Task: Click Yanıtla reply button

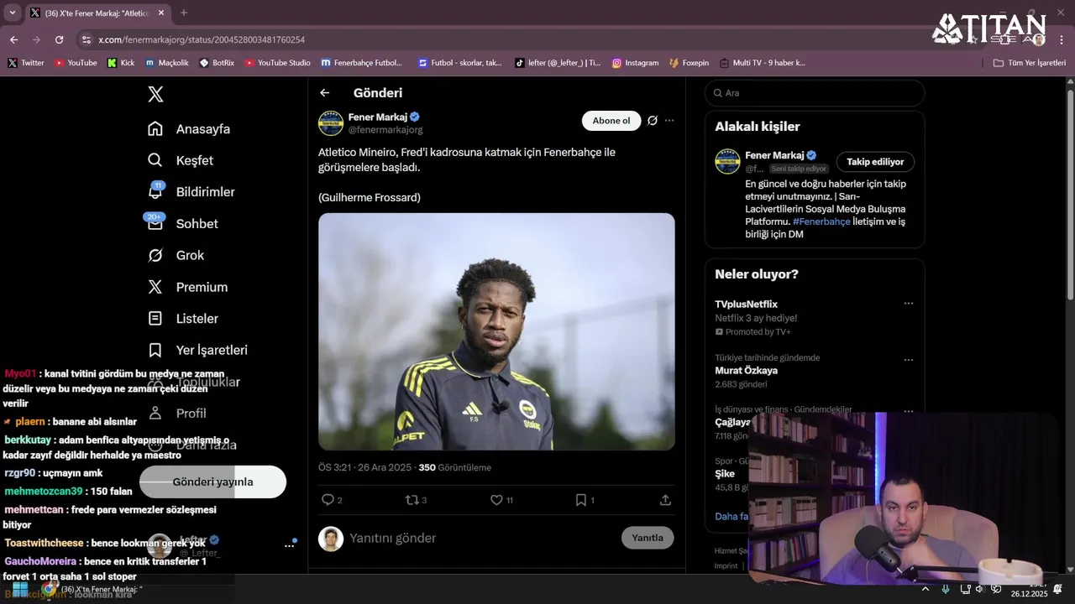Action: [x=648, y=538]
